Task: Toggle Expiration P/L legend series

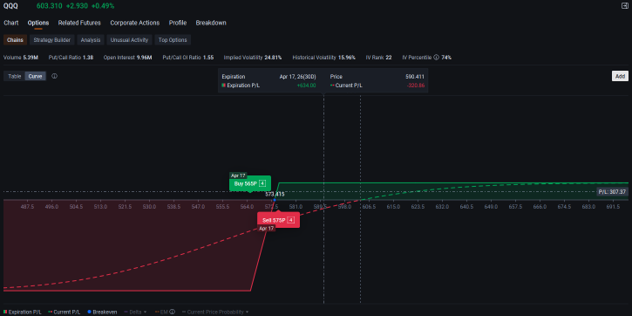Action: coord(22,312)
